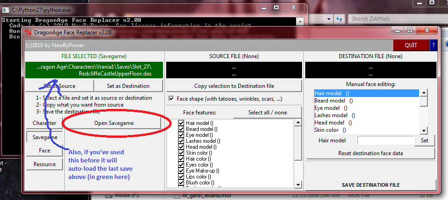Click Tk icon in Face Replacer title bar
This screenshot has height=200, width=448.
[28, 32]
